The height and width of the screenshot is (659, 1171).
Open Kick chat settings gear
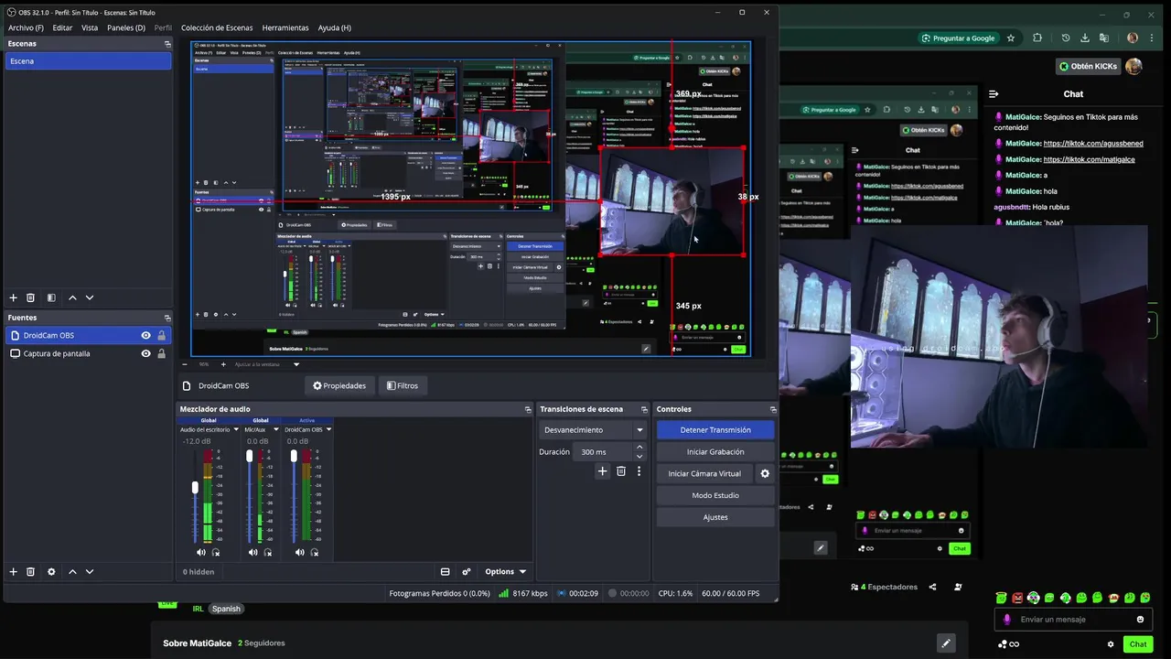tap(1111, 644)
